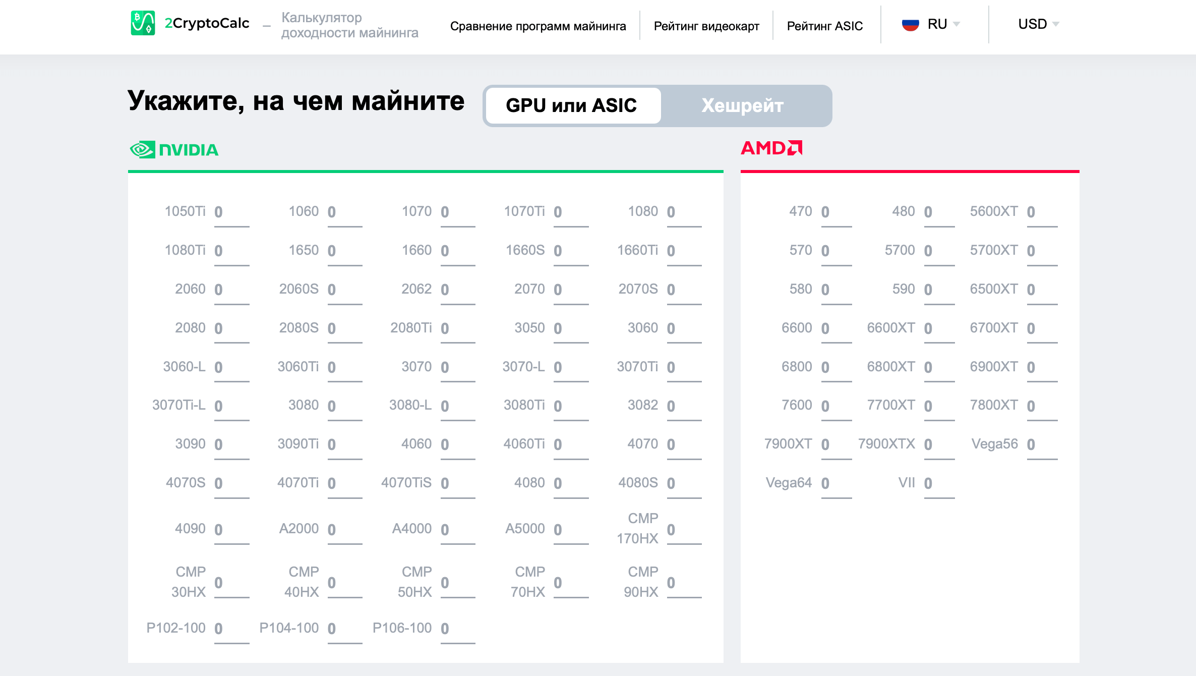Open Рейтинг видеокарт page

pos(706,26)
